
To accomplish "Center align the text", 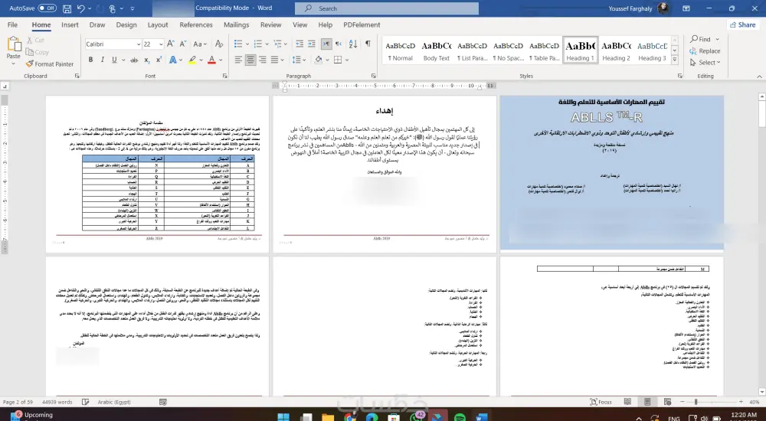I will [x=250, y=60].
